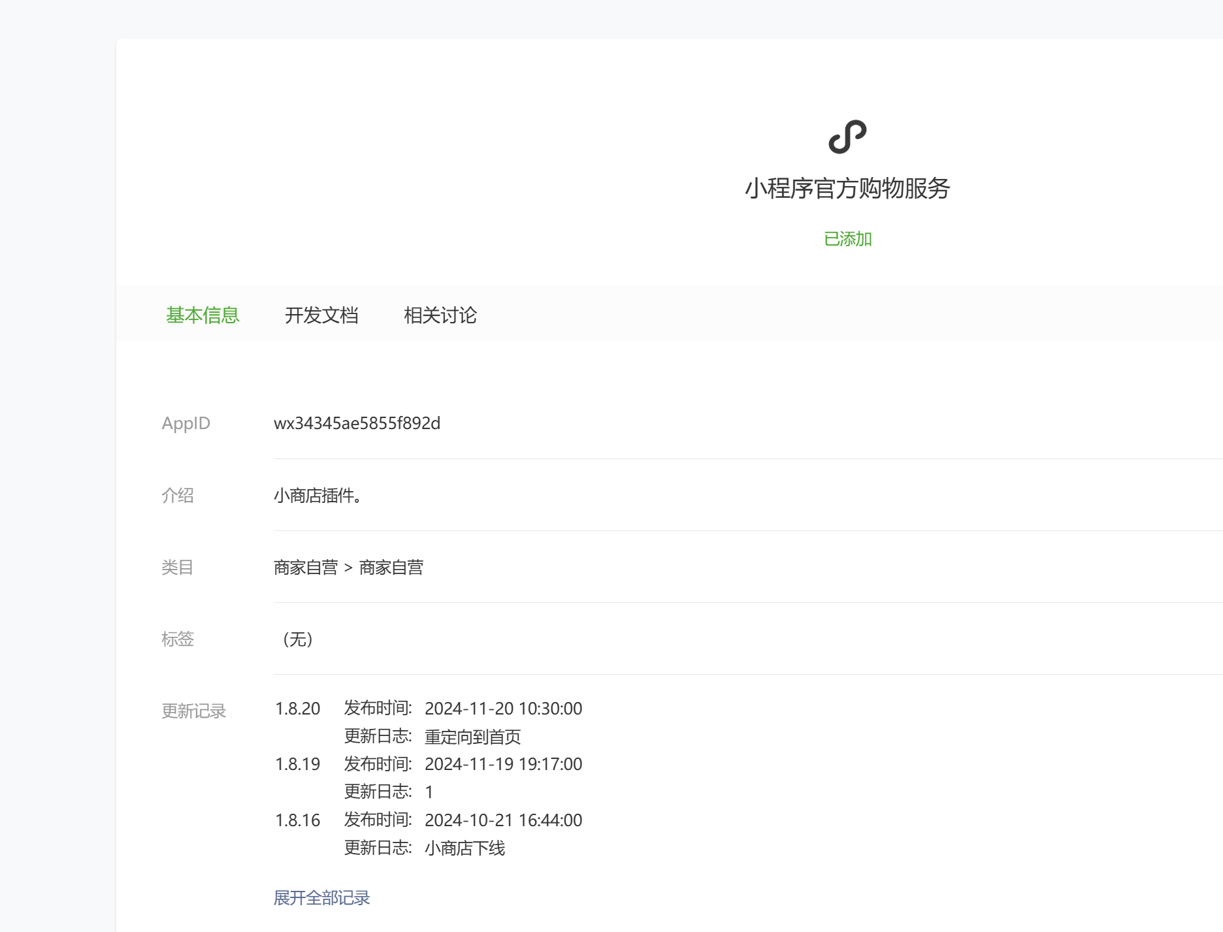The image size is (1223, 932).
Task: Open the 开发文档 tab
Action: point(321,315)
